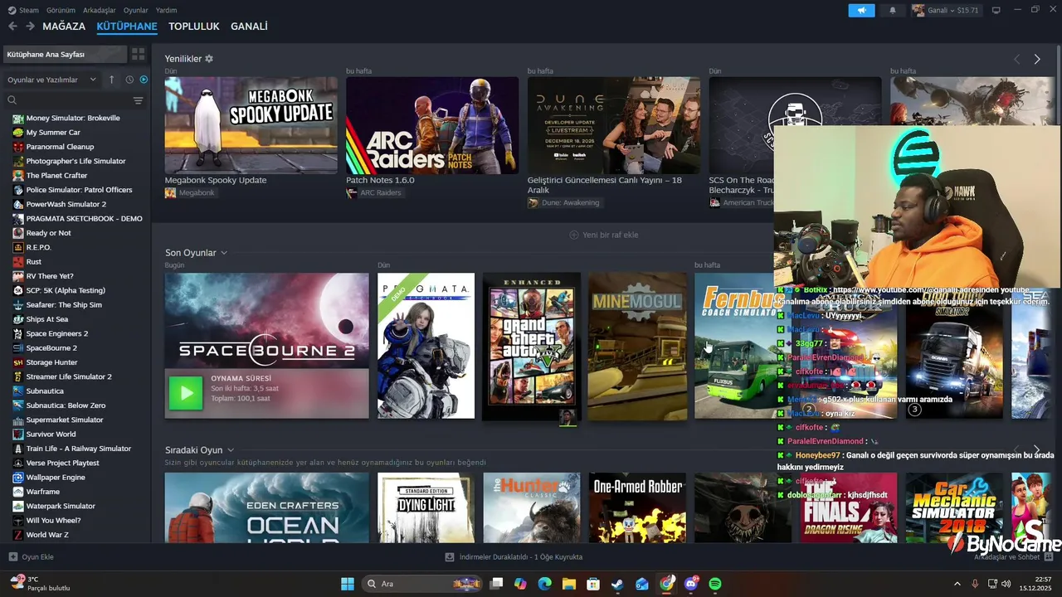Open Steam from the Windows taskbar
The image size is (1062, 597).
[x=617, y=584]
